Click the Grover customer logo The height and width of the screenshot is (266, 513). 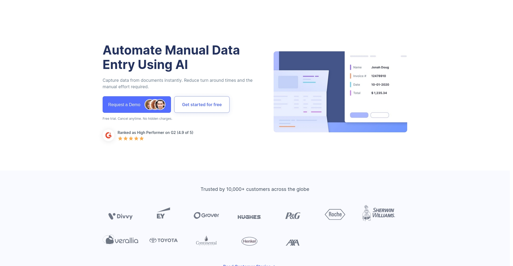coord(206,215)
